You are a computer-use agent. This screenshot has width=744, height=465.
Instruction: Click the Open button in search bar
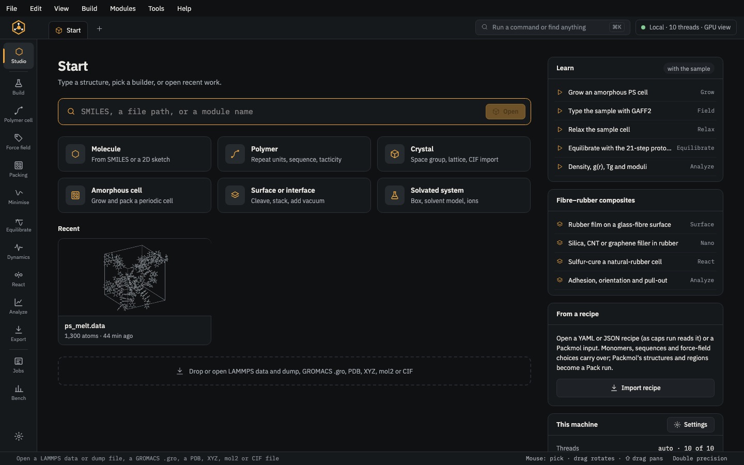[505, 112]
